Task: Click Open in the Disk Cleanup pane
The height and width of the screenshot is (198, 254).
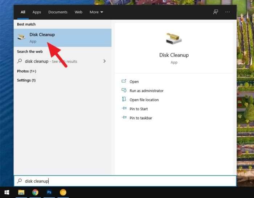Action: [x=134, y=82]
